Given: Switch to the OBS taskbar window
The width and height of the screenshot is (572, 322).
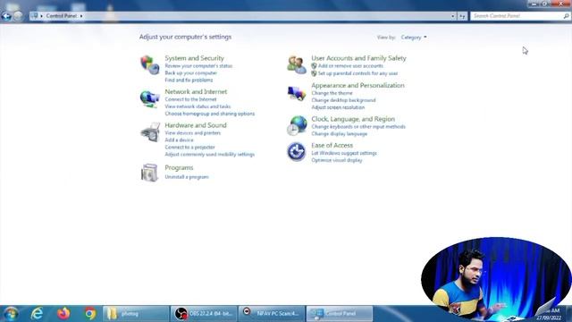Looking at the screenshot, I should (x=204, y=314).
